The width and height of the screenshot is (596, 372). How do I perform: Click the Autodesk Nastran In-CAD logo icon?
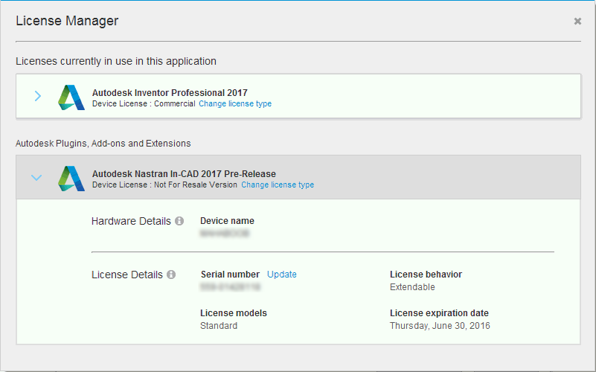click(x=71, y=179)
